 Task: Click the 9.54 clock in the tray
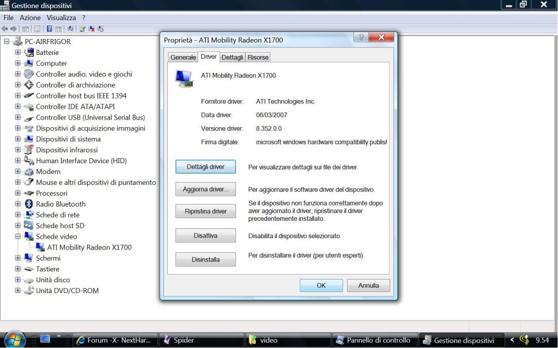coord(542,340)
